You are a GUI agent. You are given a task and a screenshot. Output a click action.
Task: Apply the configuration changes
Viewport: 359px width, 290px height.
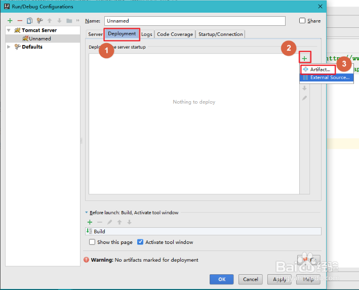coord(280,279)
